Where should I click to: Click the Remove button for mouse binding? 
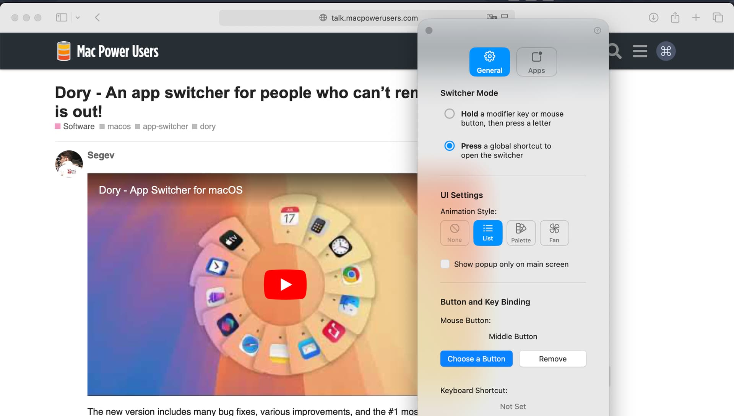pos(552,359)
